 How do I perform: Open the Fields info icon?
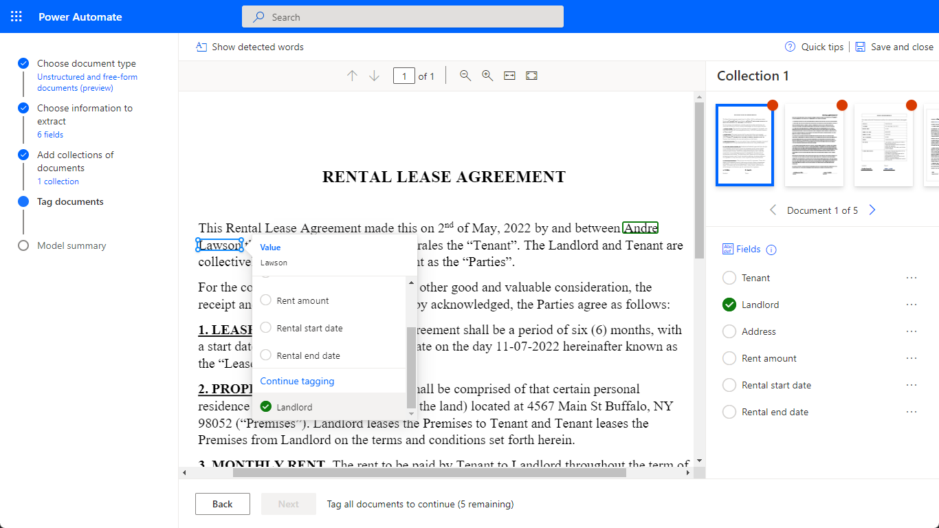pos(771,250)
